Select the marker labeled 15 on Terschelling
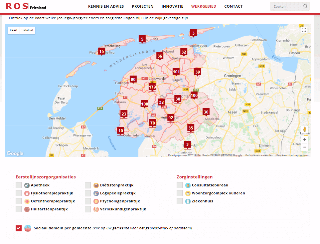This screenshot has width=320, height=244. (102, 51)
